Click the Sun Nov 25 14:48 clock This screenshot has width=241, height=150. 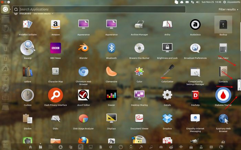(211, 2)
